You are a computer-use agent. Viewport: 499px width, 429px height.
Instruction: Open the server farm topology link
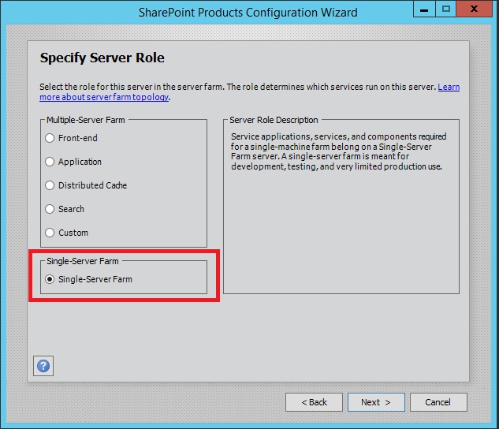[104, 97]
